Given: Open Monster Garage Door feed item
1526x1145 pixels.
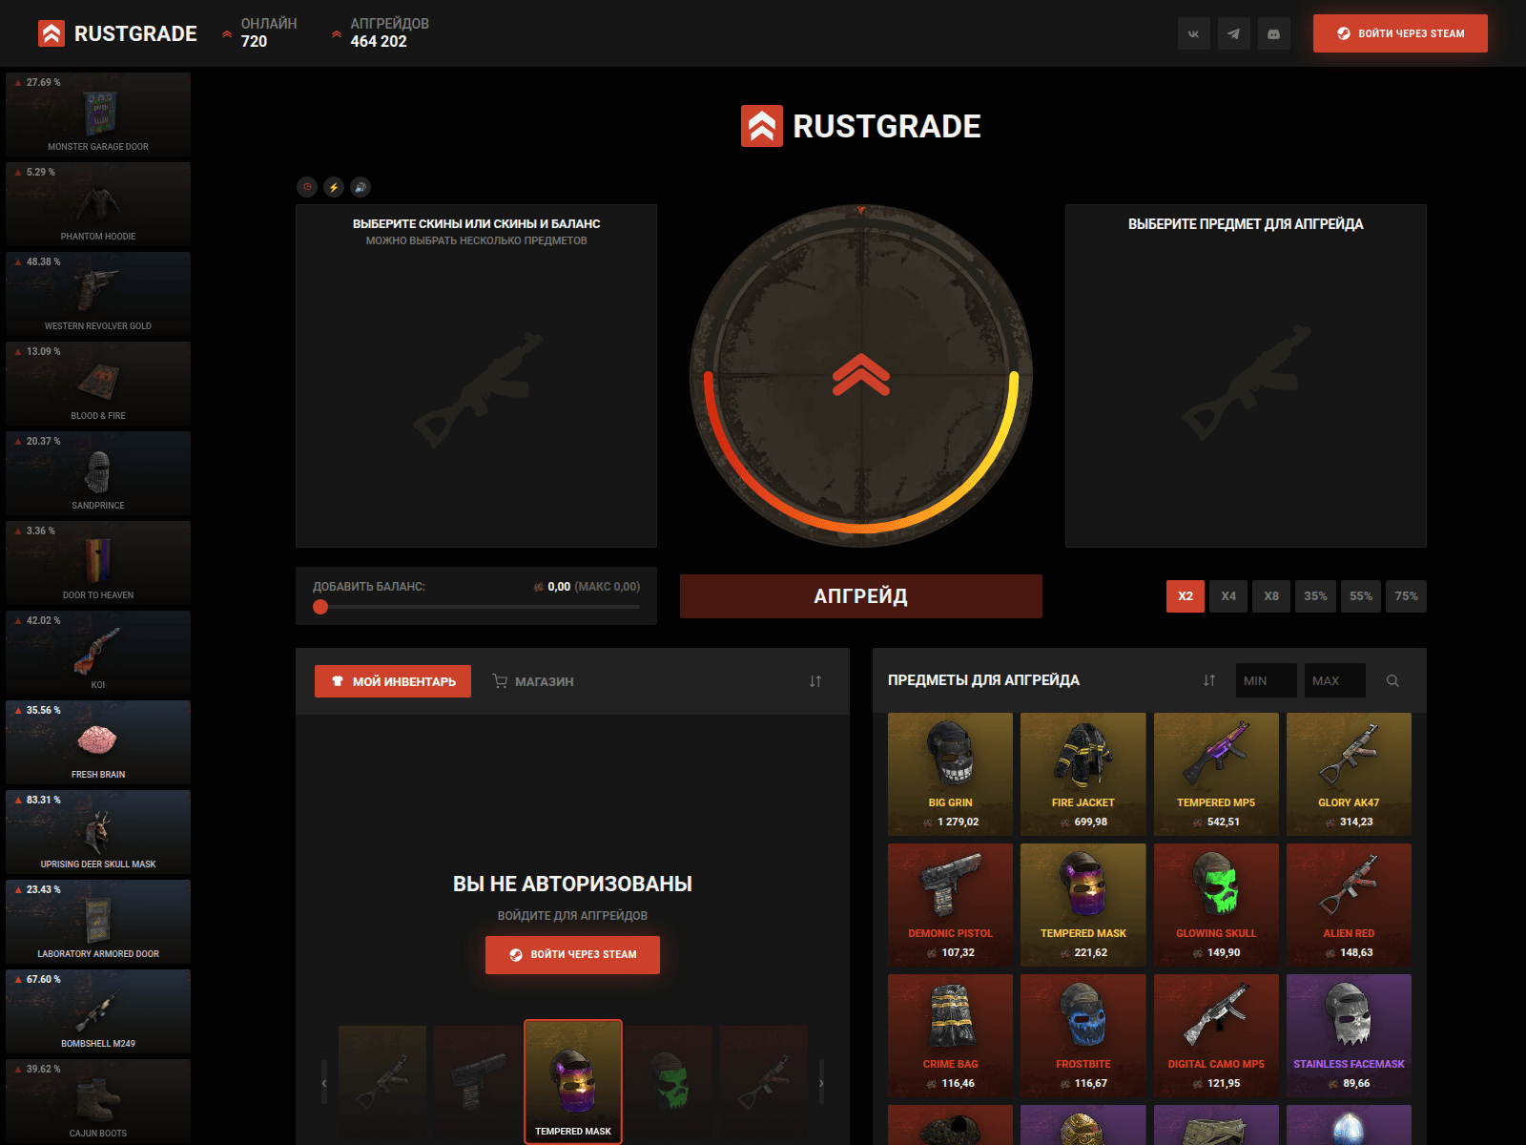Looking at the screenshot, I should click(x=98, y=114).
